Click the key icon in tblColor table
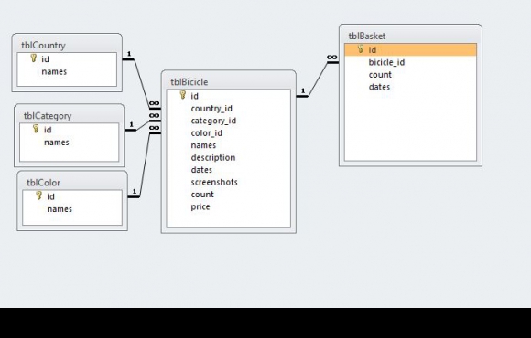 tap(38, 195)
